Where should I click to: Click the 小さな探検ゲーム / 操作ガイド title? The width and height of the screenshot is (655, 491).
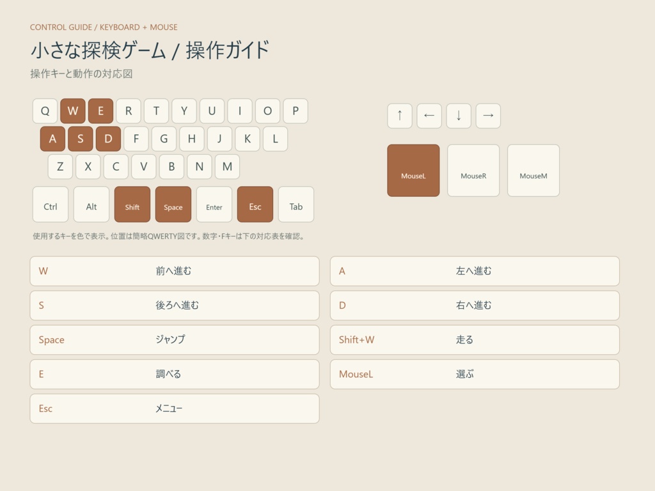coord(150,50)
